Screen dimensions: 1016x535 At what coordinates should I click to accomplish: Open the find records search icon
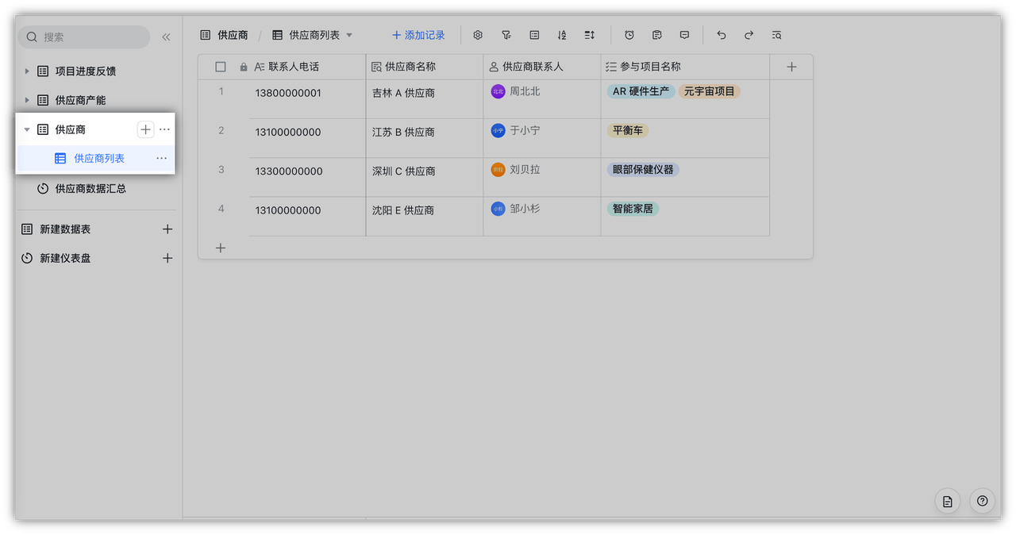[776, 35]
